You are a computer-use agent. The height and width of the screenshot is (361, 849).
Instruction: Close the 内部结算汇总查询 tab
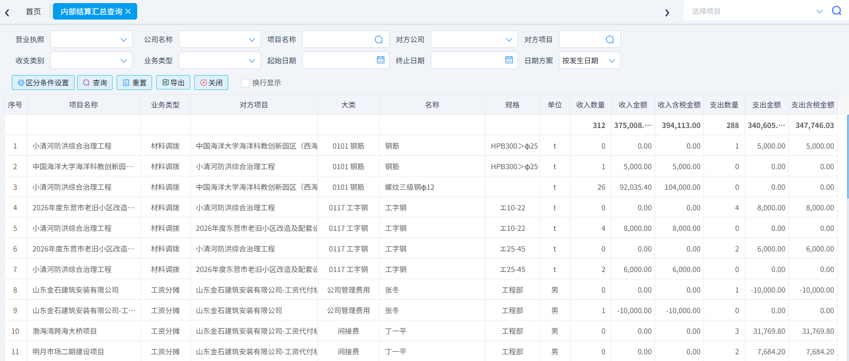[128, 11]
